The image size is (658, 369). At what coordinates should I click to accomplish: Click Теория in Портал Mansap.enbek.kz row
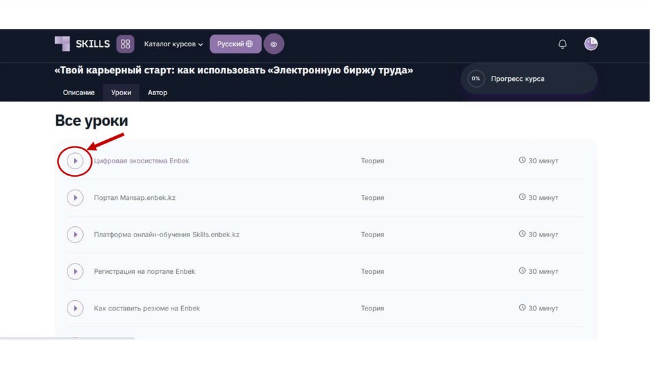point(372,198)
